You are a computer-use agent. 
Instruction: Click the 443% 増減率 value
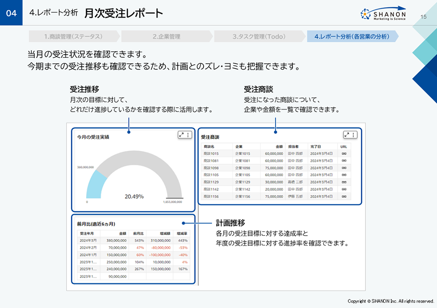pos(183,240)
